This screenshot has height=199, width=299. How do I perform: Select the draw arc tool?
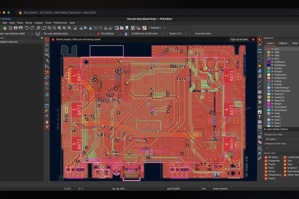(260, 87)
